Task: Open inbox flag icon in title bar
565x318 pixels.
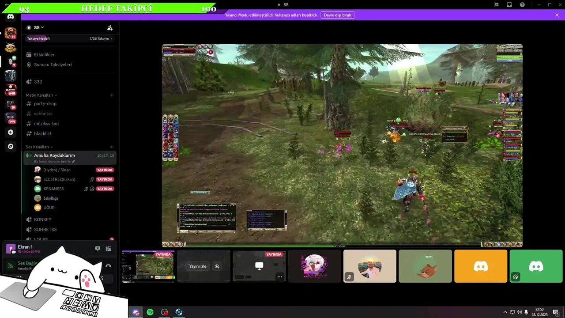Action: point(497,4)
